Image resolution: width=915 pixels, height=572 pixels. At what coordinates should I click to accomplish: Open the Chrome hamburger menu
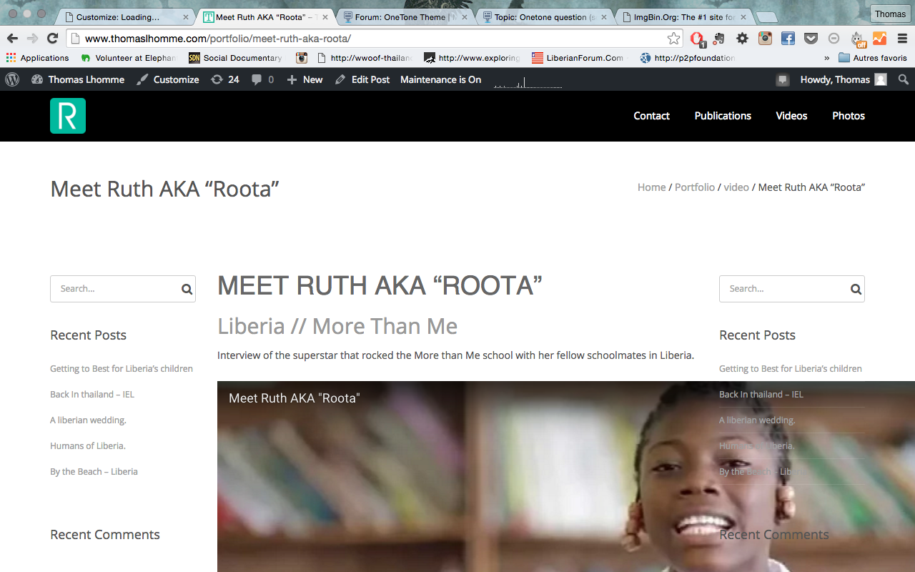[x=902, y=39]
